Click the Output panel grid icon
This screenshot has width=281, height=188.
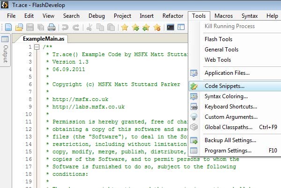pyautogui.click(x=5, y=39)
